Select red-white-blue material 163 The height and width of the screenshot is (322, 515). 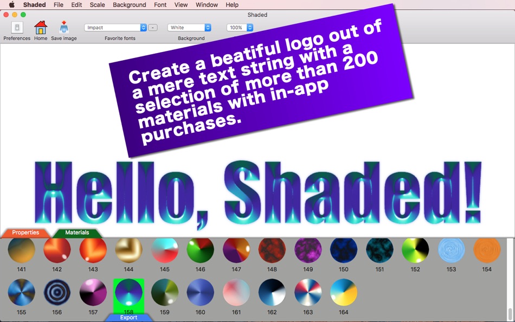click(x=308, y=292)
